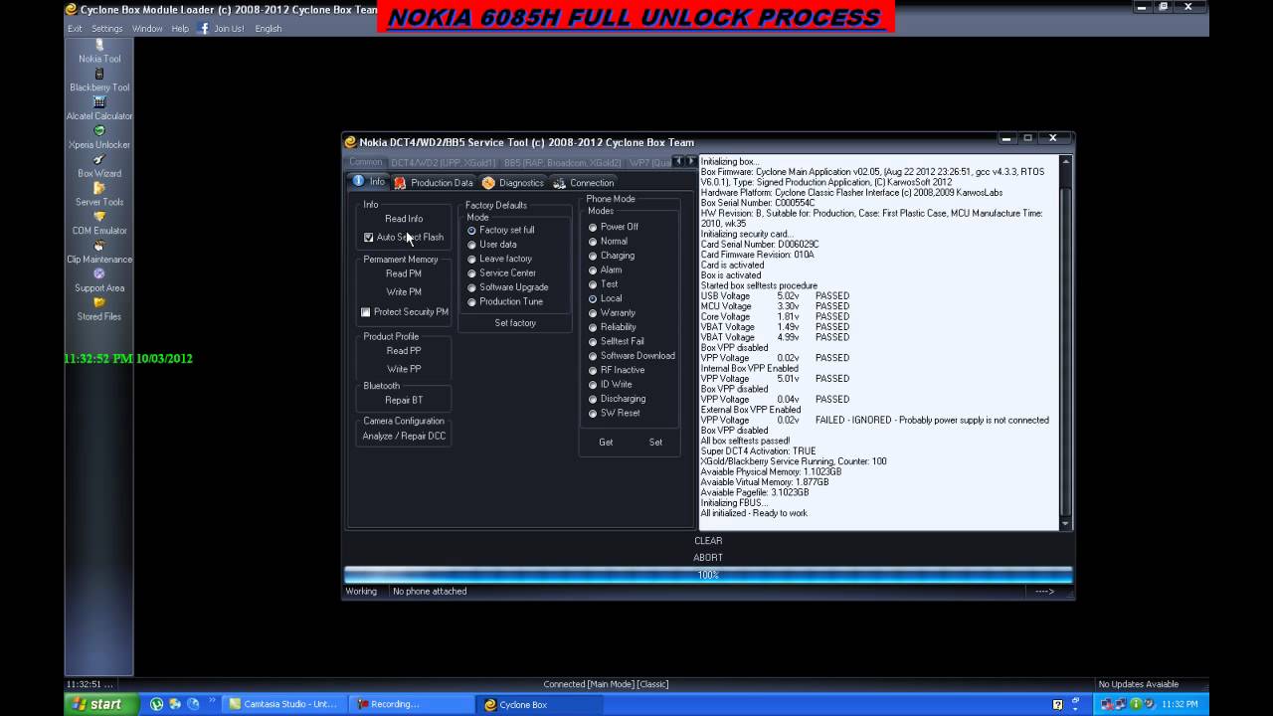Launch the COM Emulator icon
The width and height of the screenshot is (1273, 716).
99,217
